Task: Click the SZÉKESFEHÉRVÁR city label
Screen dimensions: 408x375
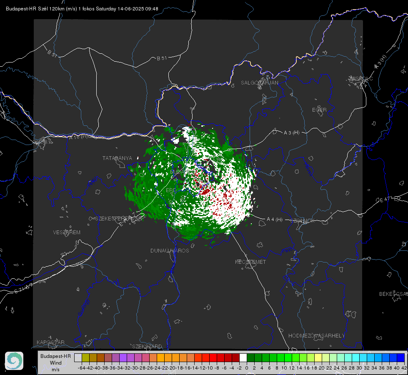Action: coord(120,219)
